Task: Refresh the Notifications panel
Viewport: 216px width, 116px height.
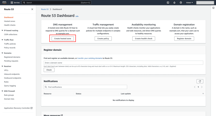Action: pyautogui.click(x=200, y=81)
